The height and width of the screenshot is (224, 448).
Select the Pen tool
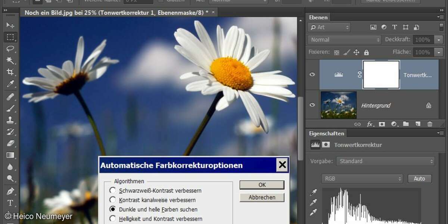(10, 192)
